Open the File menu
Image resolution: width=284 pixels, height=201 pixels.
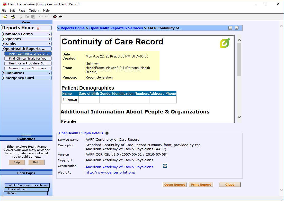[x=4, y=11]
